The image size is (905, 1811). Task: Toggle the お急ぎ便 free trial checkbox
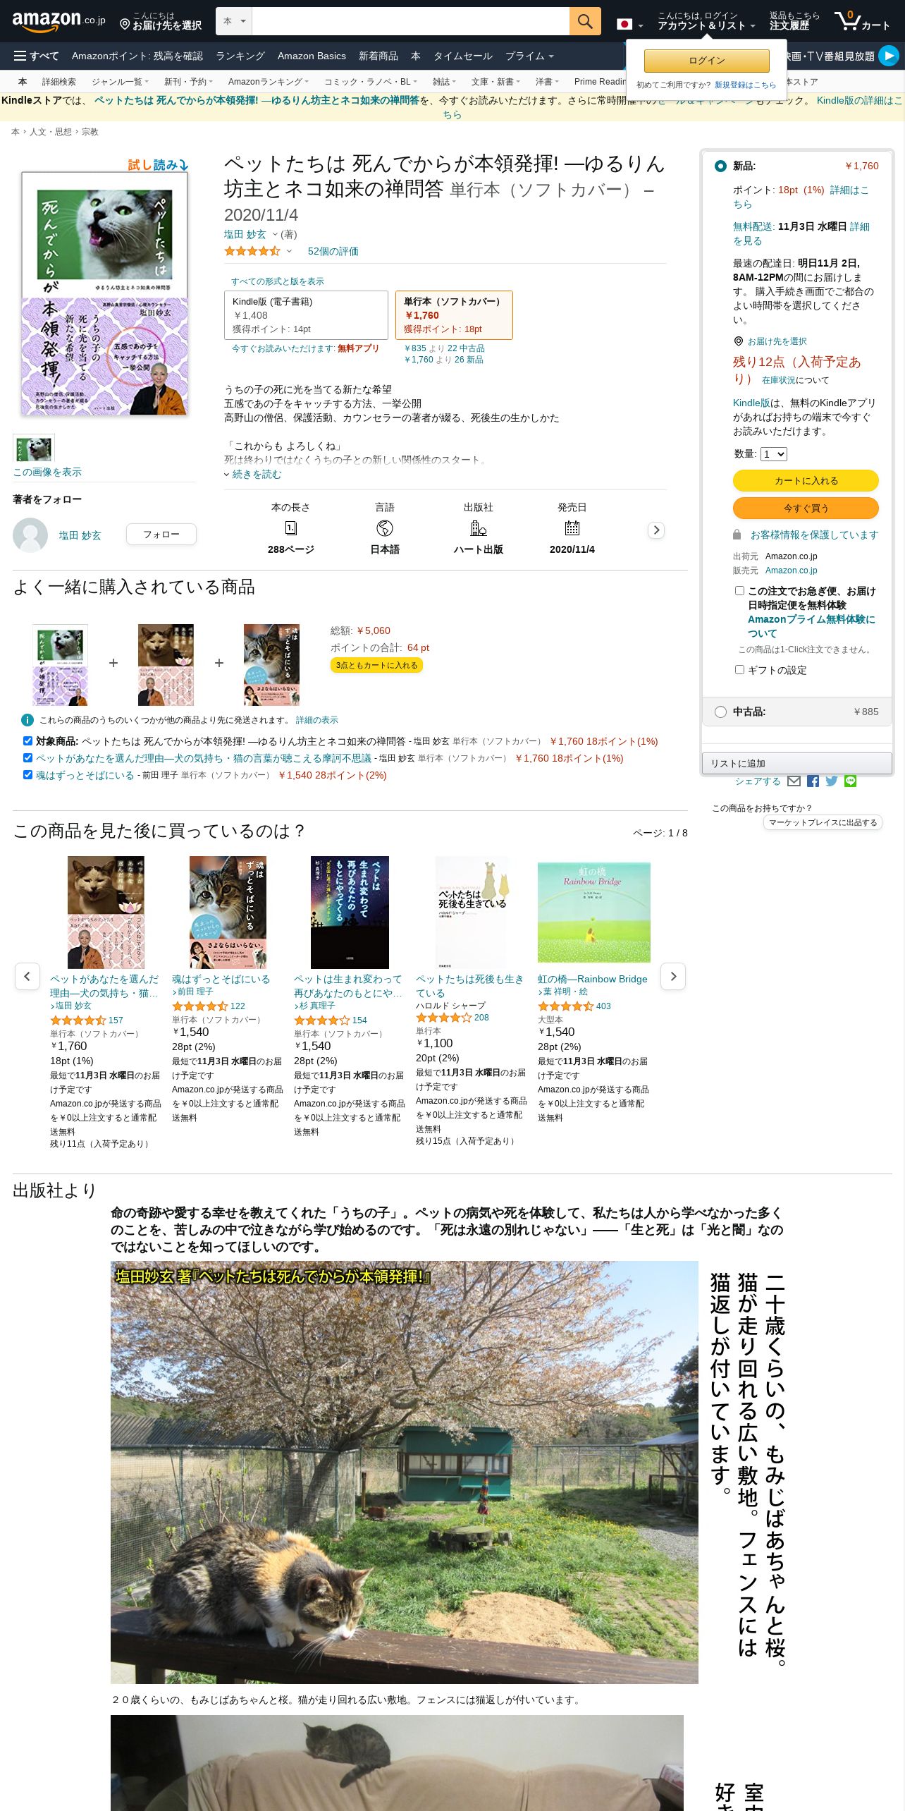click(739, 591)
